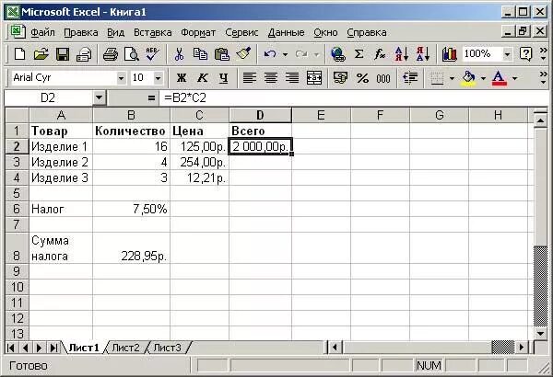The width and height of the screenshot is (553, 377).
Task: Apply Currency style icon
Action: tap(340, 78)
